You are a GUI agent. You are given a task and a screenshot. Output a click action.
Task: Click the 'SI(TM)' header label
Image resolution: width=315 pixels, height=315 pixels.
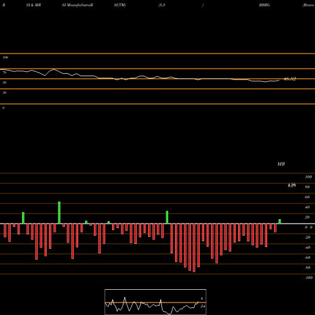pos(120,5)
